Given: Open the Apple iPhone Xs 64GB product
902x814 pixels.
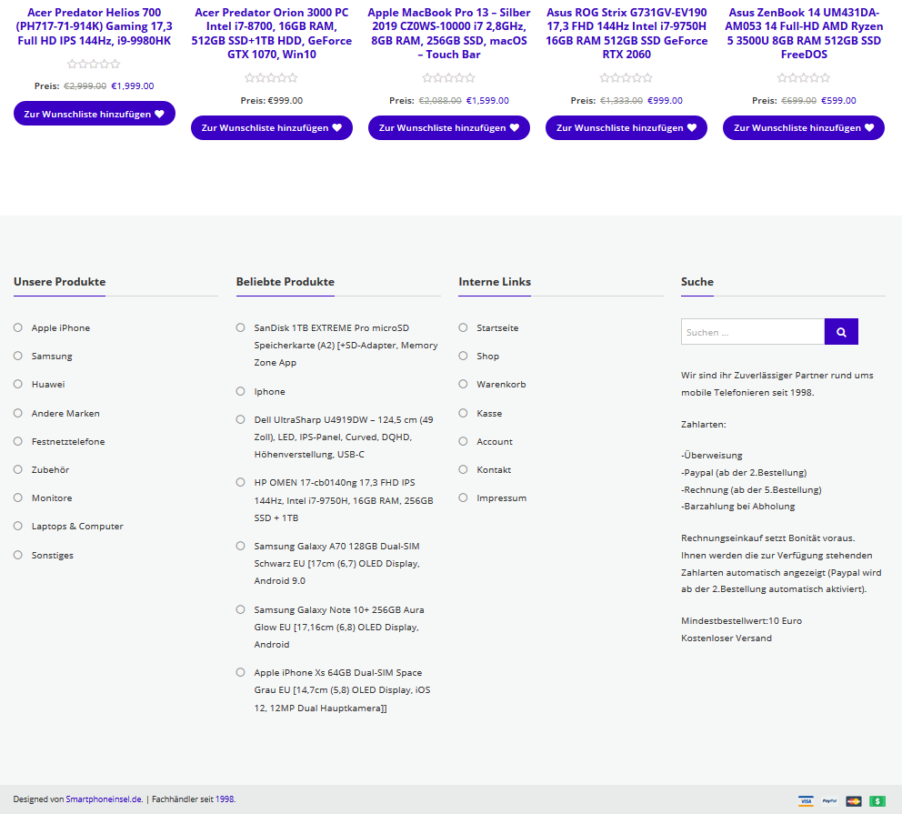Looking at the screenshot, I should (342, 690).
